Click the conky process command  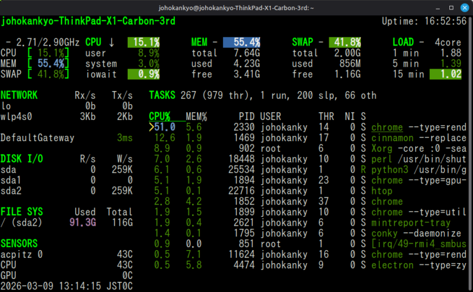383,233
